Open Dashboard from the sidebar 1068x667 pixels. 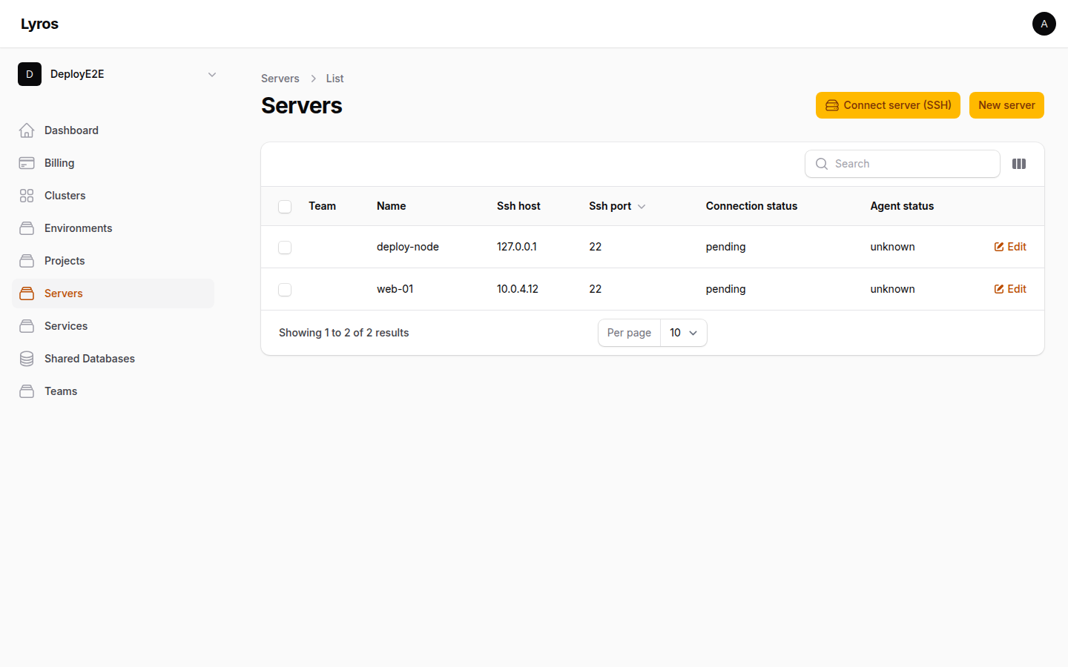coord(113,130)
